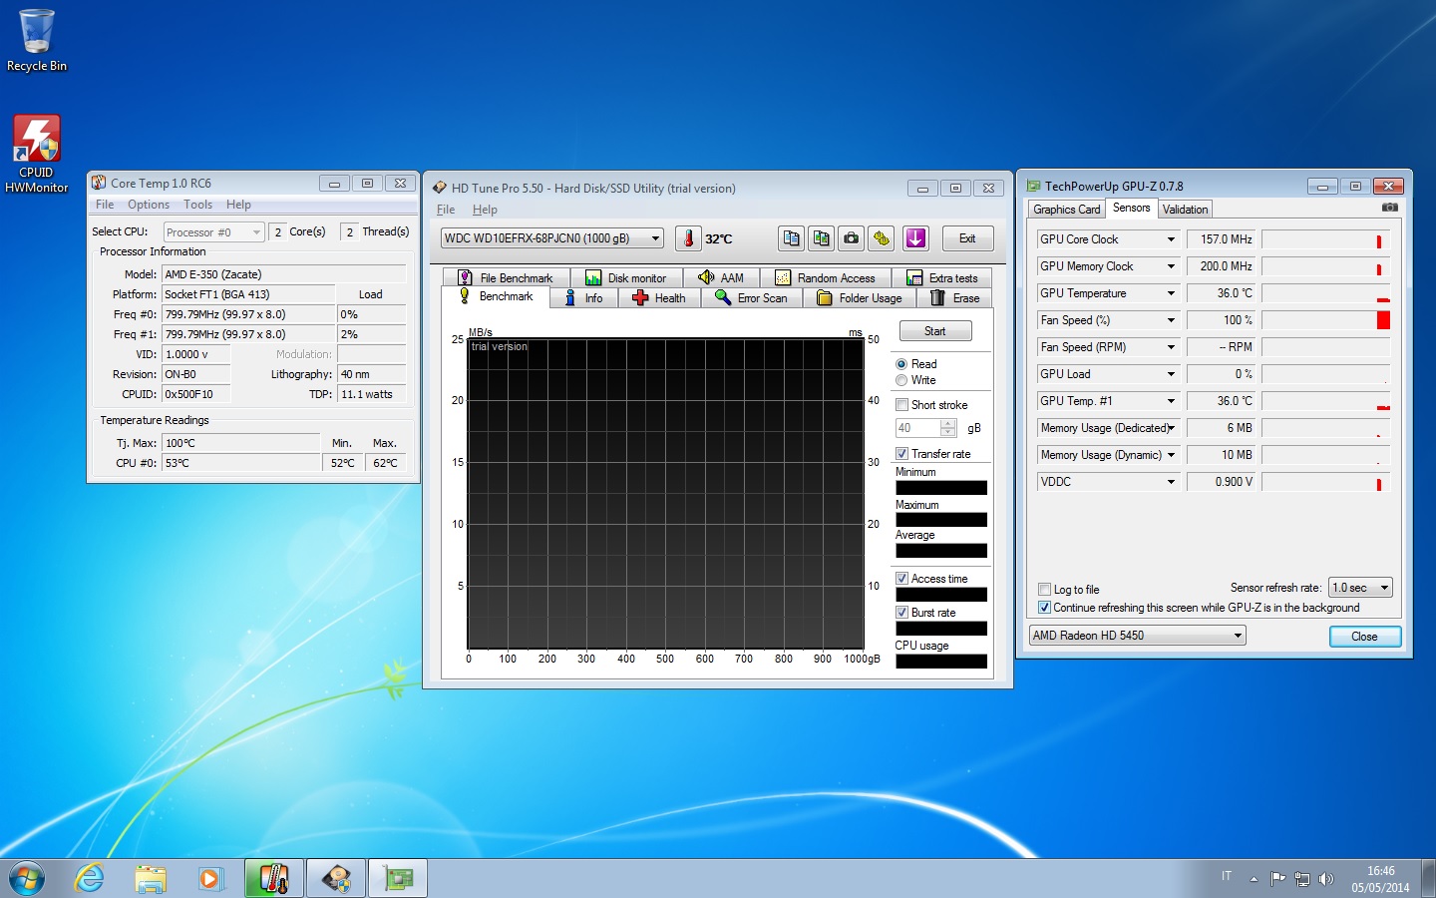Open the AMD Radeon HD 5450 dropdown
This screenshot has width=1436, height=898.
pyautogui.click(x=1138, y=636)
